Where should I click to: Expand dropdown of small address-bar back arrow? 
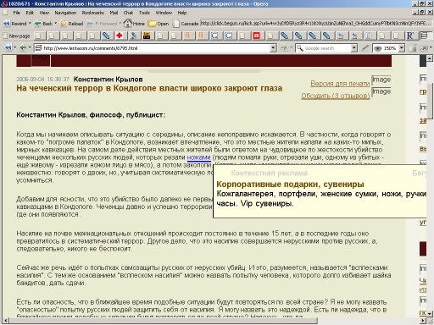pyautogui.click(x=30, y=48)
